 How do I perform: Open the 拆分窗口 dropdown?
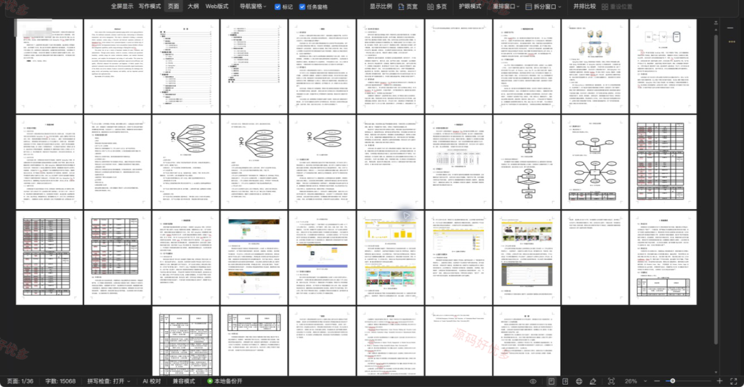pyautogui.click(x=543, y=7)
